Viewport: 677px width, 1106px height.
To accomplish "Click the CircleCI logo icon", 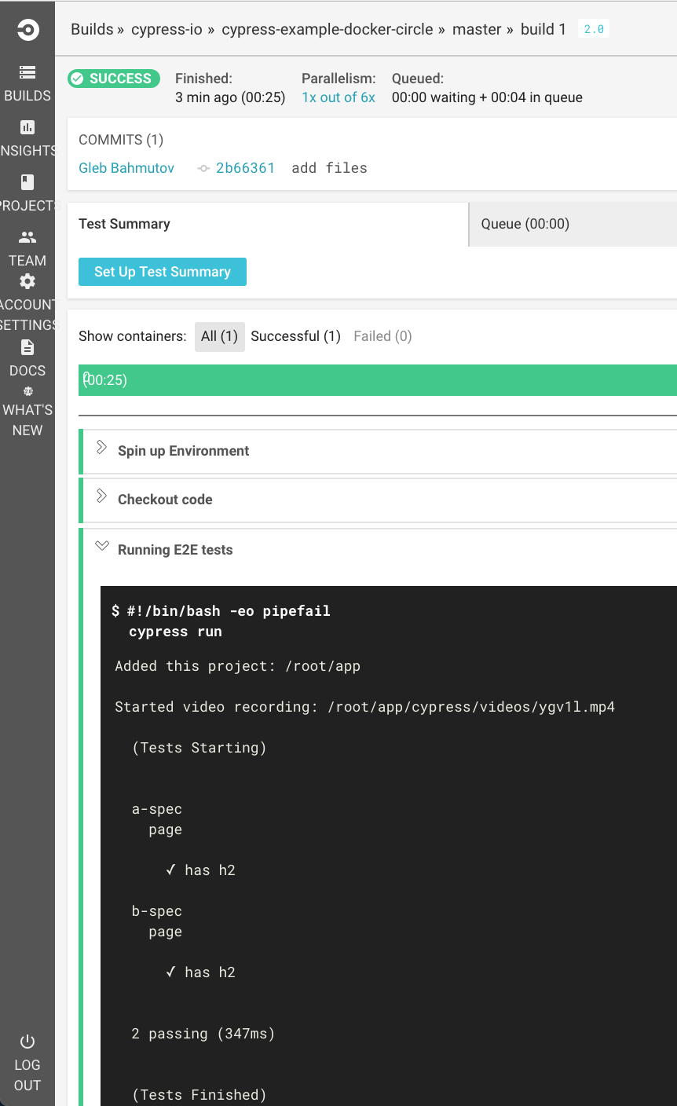I will point(27,31).
